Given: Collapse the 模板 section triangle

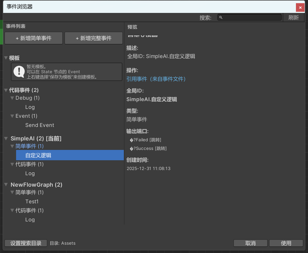Looking at the screenshot, I should coord(6,58).
